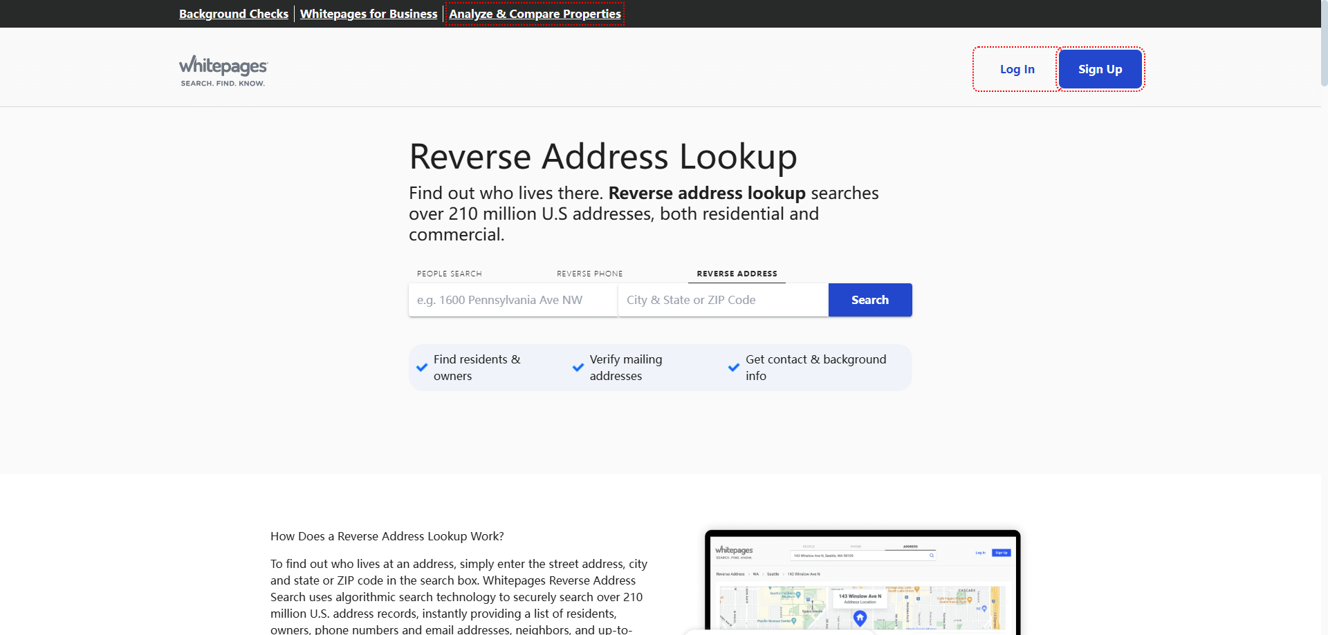The width and height of the screenshot is (1328, 635).
Task: Click the street address input field
Action: (x=513, y=300)
